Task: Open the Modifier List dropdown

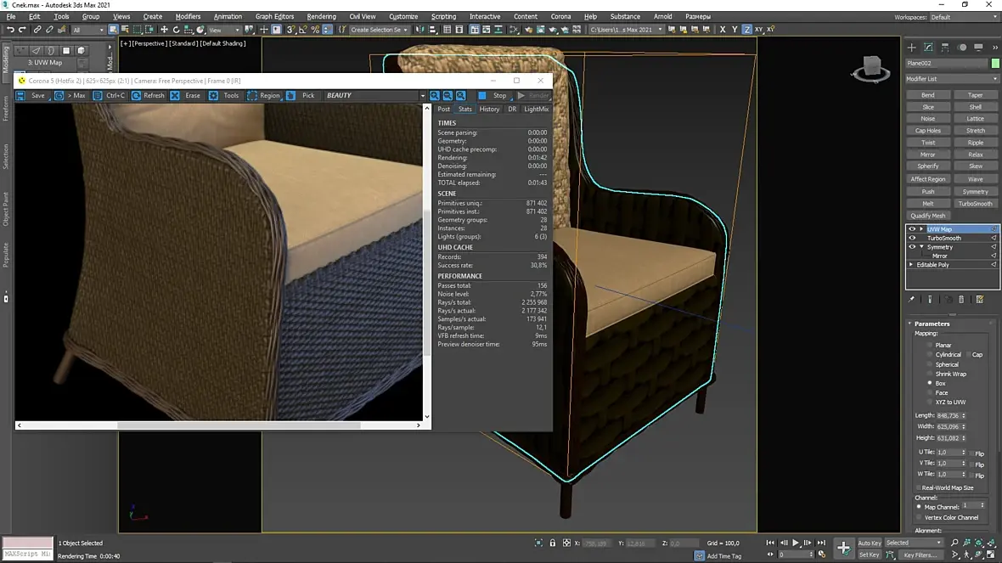Action: (x=951, y=79)
